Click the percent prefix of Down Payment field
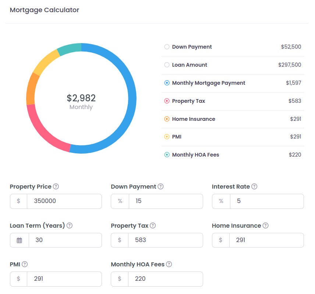 (x=120, y=201)
